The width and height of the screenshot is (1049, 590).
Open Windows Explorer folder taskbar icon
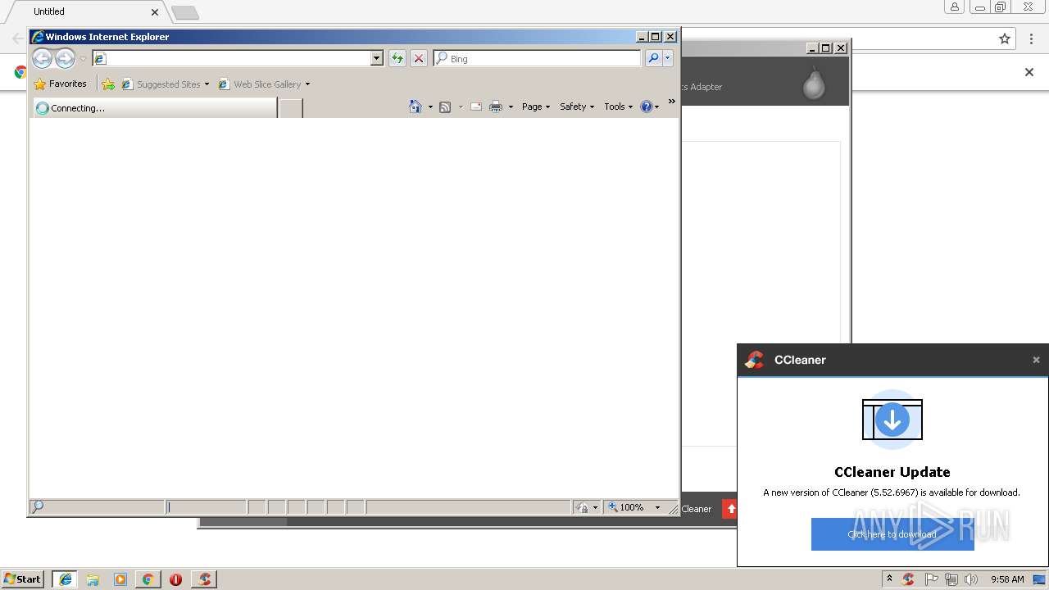(x=93, y=579)
